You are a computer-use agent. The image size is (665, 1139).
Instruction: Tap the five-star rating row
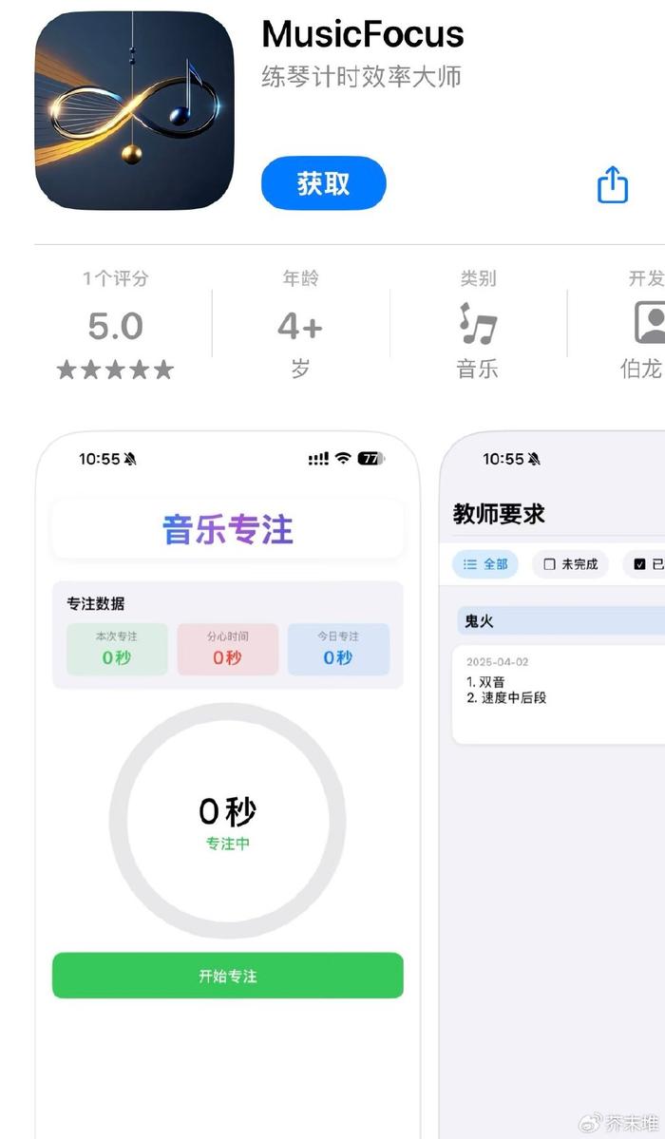pyautogui.click(x=116, y=370)
